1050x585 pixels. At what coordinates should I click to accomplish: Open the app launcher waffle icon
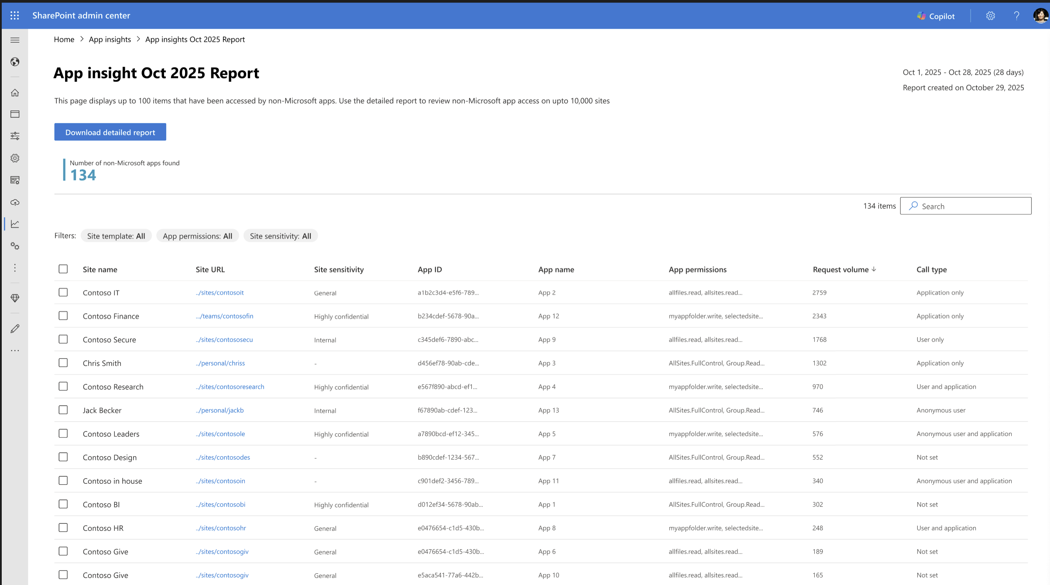(x=14, y=16)
